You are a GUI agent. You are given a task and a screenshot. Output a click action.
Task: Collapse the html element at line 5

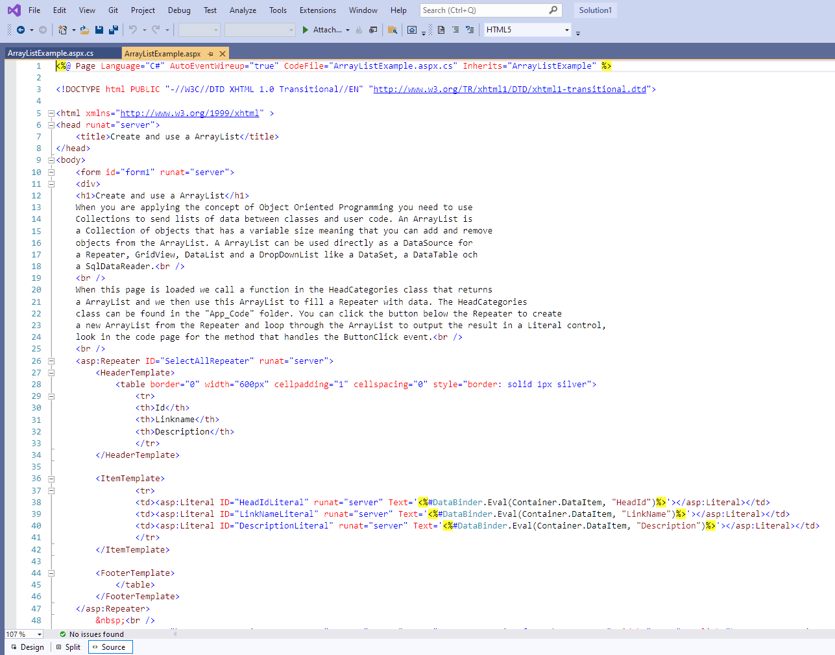click(51, 113)
